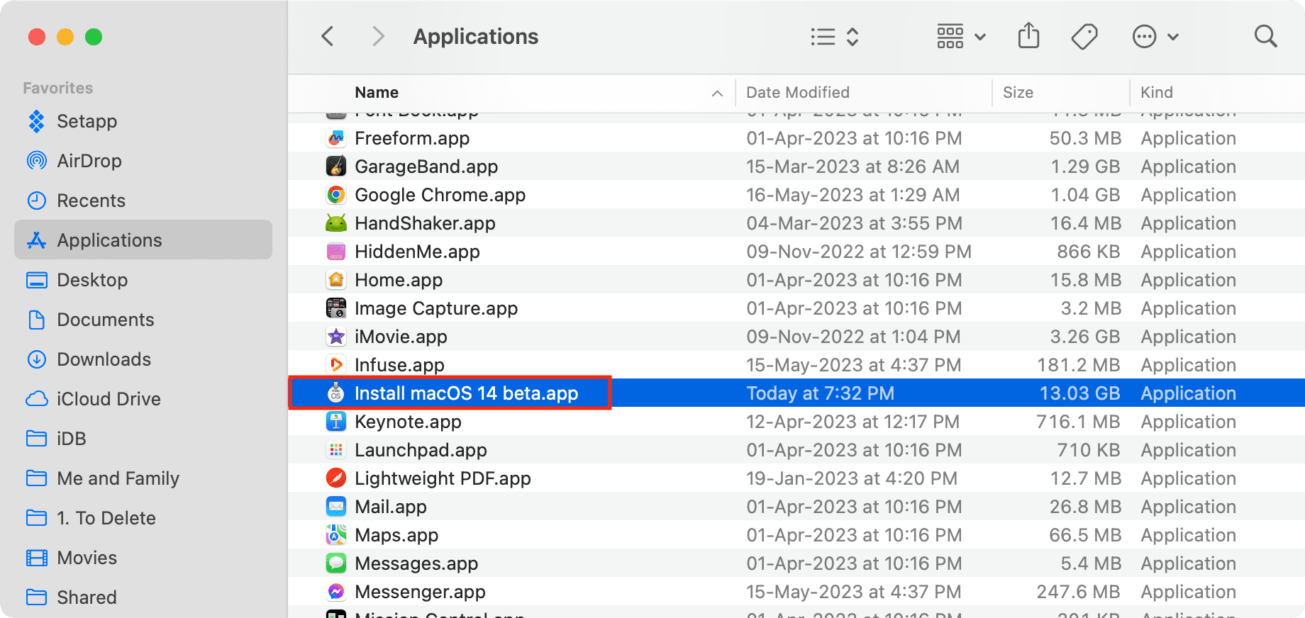1305x618 pixels.
Task: Click Messenger.app's 247.6 MB size
Action: [1079, 592]
